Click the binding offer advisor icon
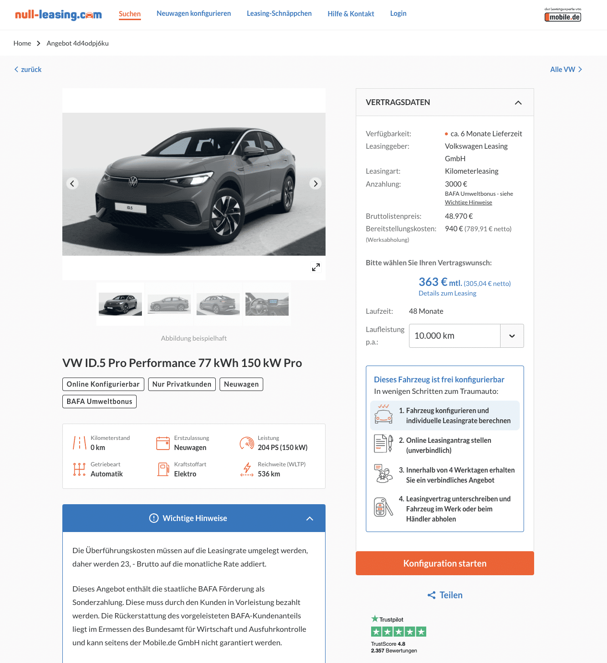 [384, 474]
